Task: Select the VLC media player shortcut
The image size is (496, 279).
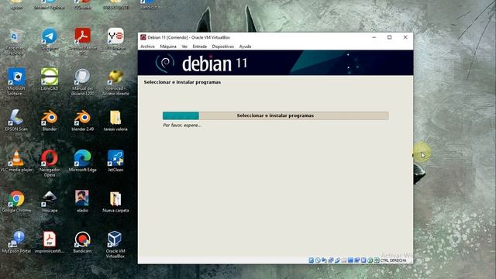Action: (x=15, y=160)
